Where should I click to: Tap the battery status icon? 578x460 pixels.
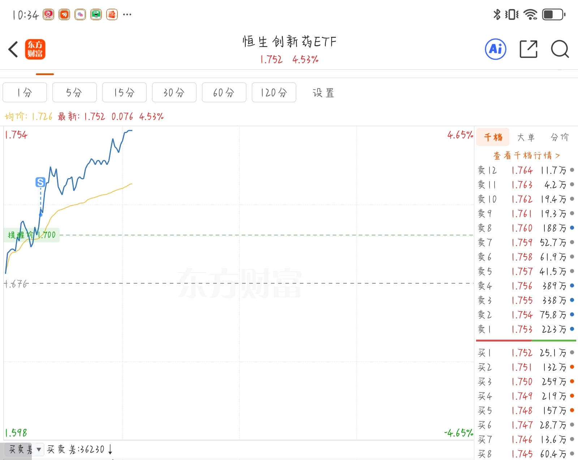click(x=553, y=14)
